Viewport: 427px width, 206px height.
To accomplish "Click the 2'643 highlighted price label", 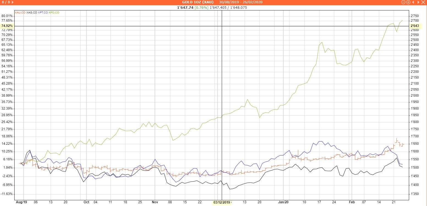I will 415,26.
